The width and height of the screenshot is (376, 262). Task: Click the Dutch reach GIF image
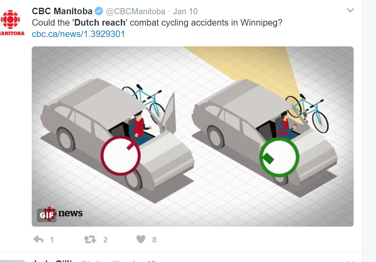click(x=192, y=136)
